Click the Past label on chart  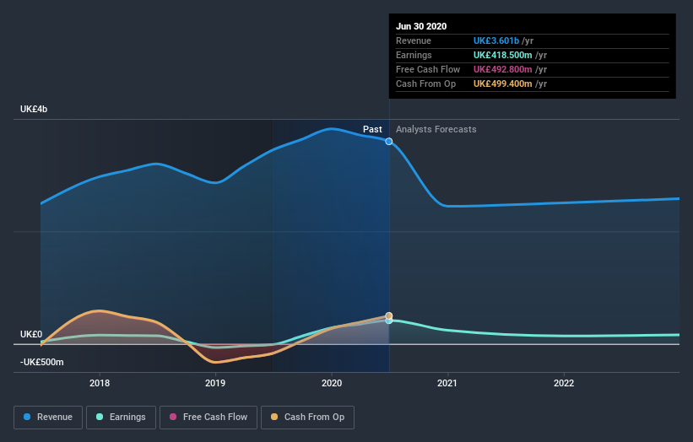pos(372,129)
